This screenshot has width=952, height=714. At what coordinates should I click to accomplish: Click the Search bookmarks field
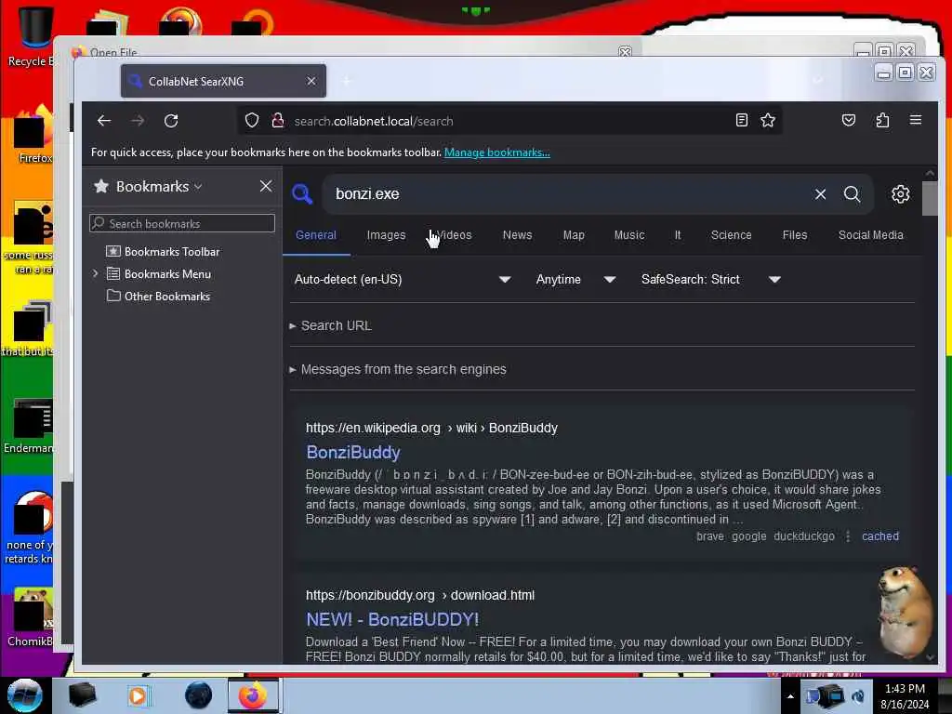pyautogui.click(x=182, y=223)
